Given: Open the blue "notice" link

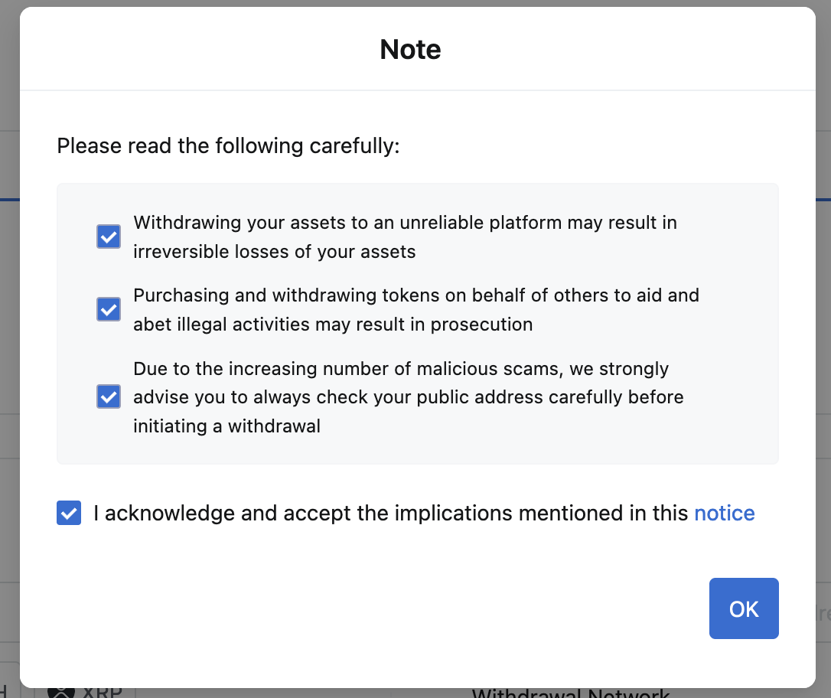Looking at the screenshot, I should [x=724, y=513].
